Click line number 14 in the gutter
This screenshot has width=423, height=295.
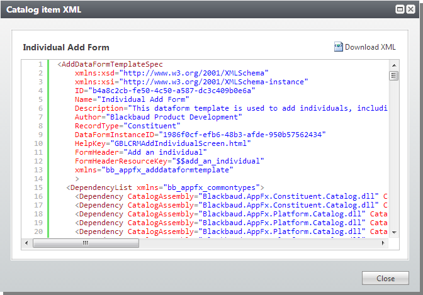click(38, 179)
